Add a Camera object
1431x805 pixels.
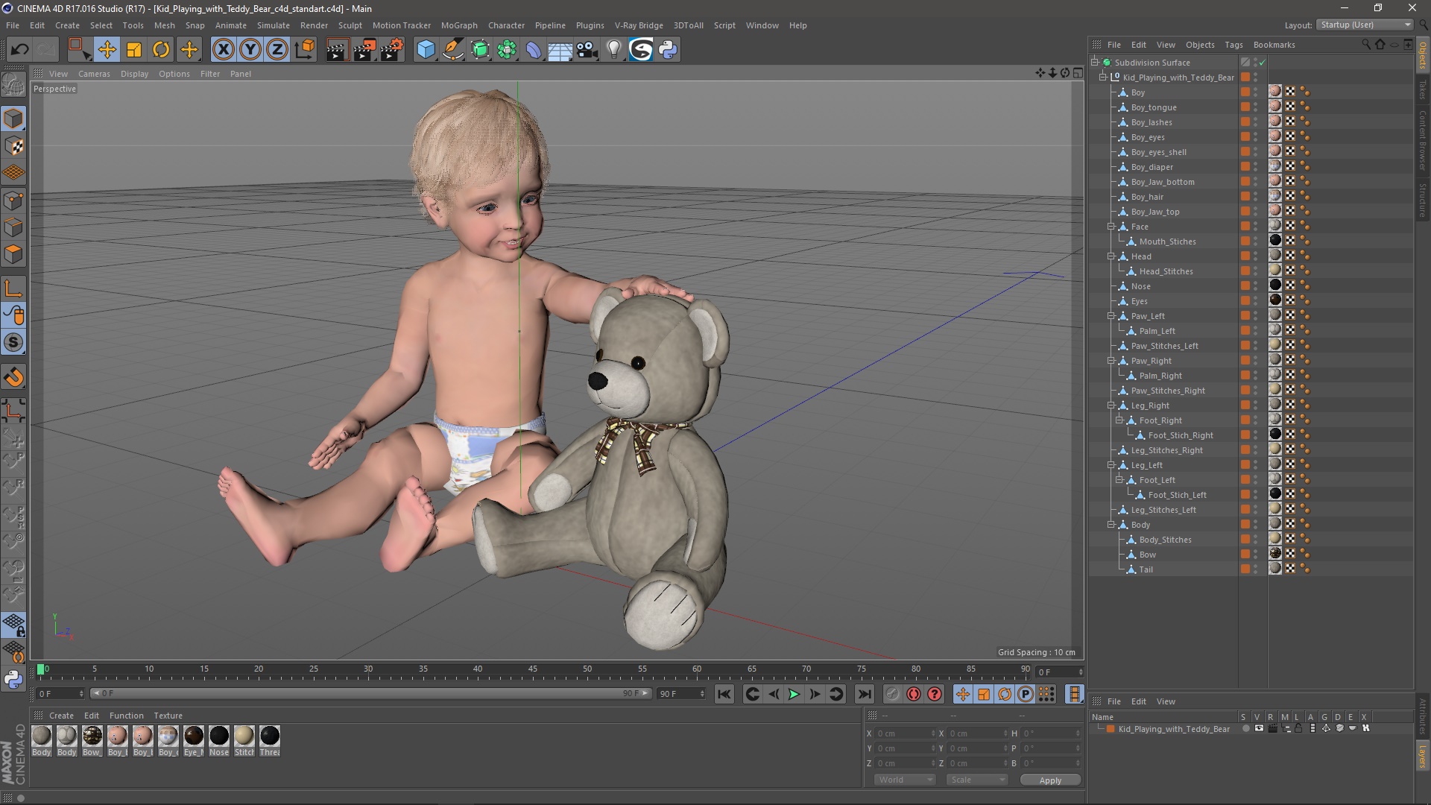pyautogui.click(x=587, y=50)
